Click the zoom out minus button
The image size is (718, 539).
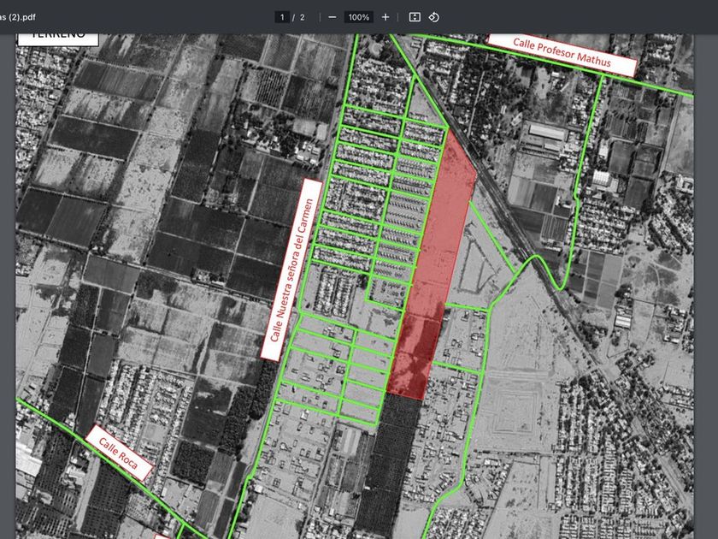(x=332, y=17)
